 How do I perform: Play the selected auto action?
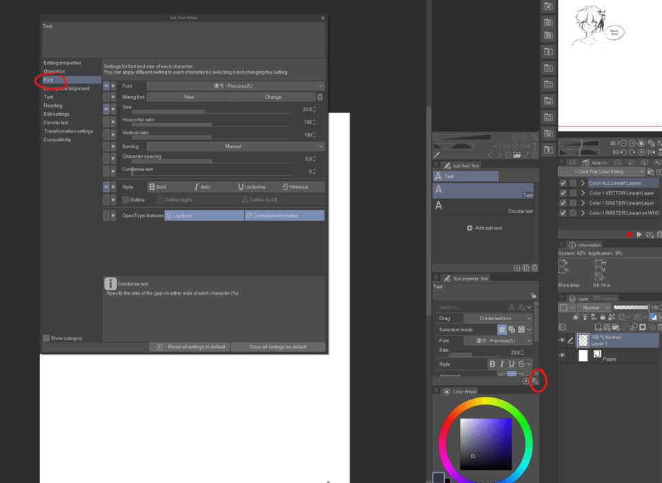pos(639,235)
